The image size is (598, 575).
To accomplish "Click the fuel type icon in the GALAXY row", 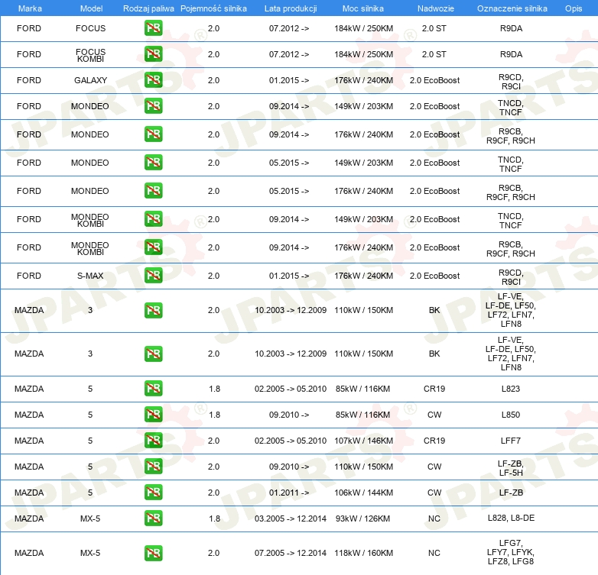I will [153, 80].
